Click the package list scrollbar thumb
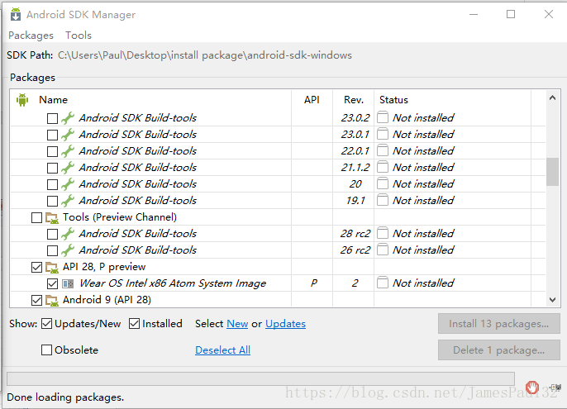This screenshot has height=409, width=567. coord(552,172)
